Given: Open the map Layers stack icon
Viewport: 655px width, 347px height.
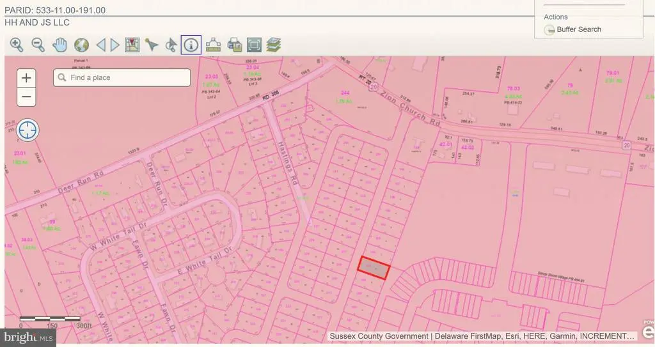Looking at the screenshot, I should [274, 45].
